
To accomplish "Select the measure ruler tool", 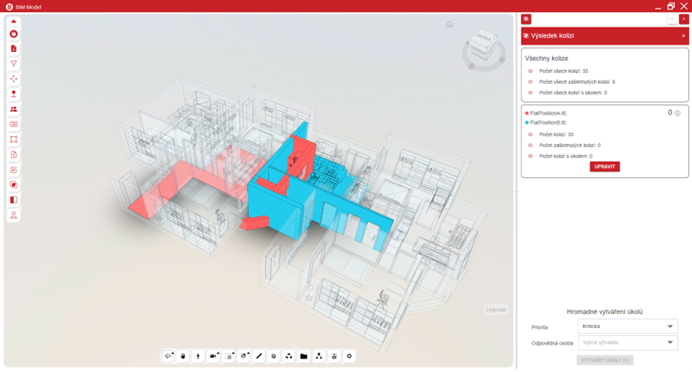I will pyautogui.click(x=258, y=357).
